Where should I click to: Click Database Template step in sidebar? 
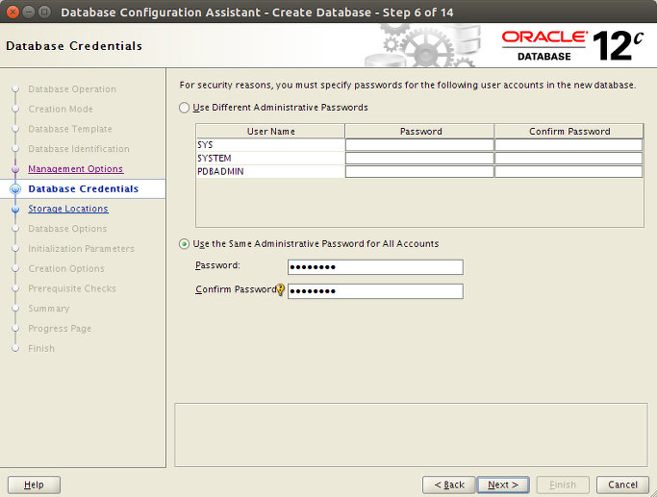[70, 129]
